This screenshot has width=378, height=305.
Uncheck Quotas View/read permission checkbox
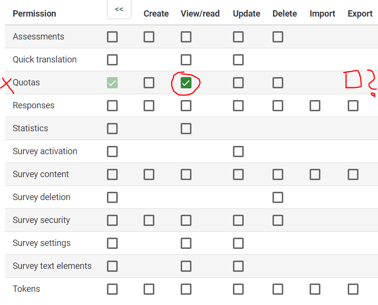coord(186,83)
